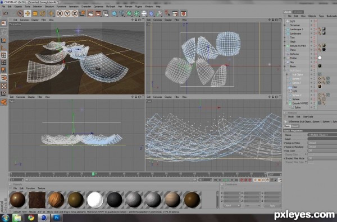Image resolution: width=337 pixels, height=222 pixels.
Task: Select the black material sphere
Action: [115, 200]
